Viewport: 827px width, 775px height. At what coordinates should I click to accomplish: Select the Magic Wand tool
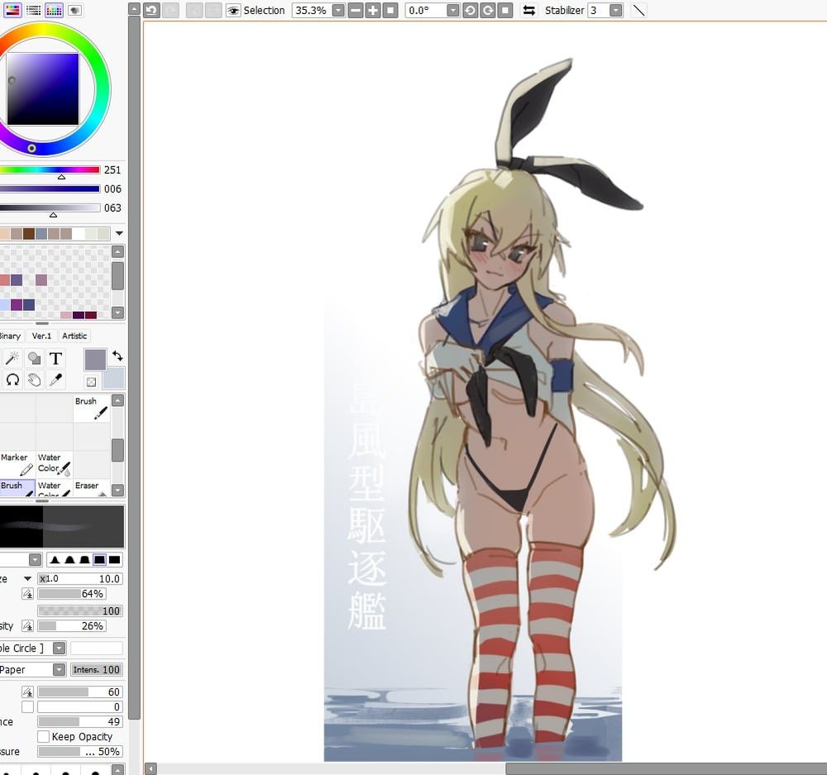(12, 358)
